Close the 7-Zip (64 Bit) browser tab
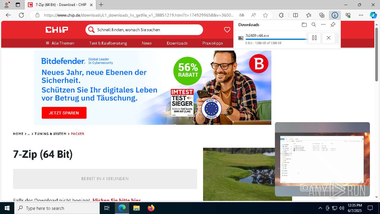 point(91,5)
